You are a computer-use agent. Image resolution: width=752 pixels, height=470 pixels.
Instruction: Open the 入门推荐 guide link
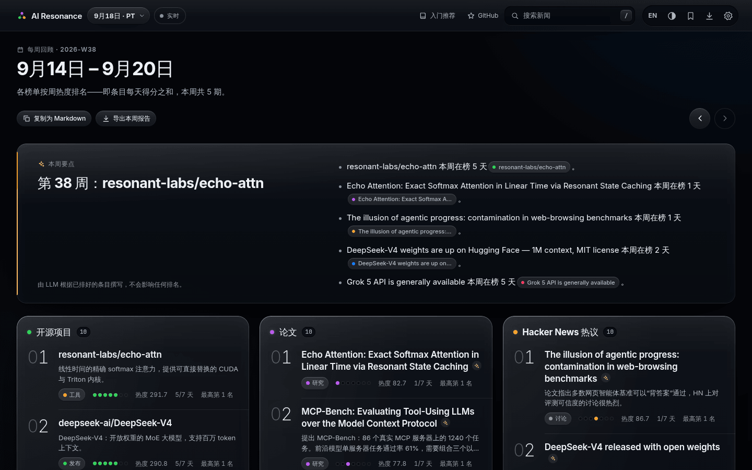tap(438, 16)
